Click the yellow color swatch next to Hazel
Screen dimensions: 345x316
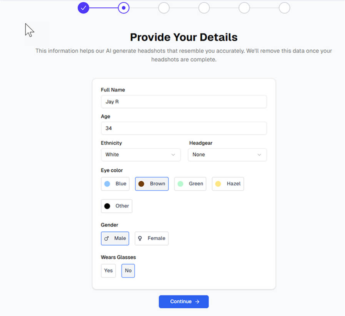[x=218, y=184]
